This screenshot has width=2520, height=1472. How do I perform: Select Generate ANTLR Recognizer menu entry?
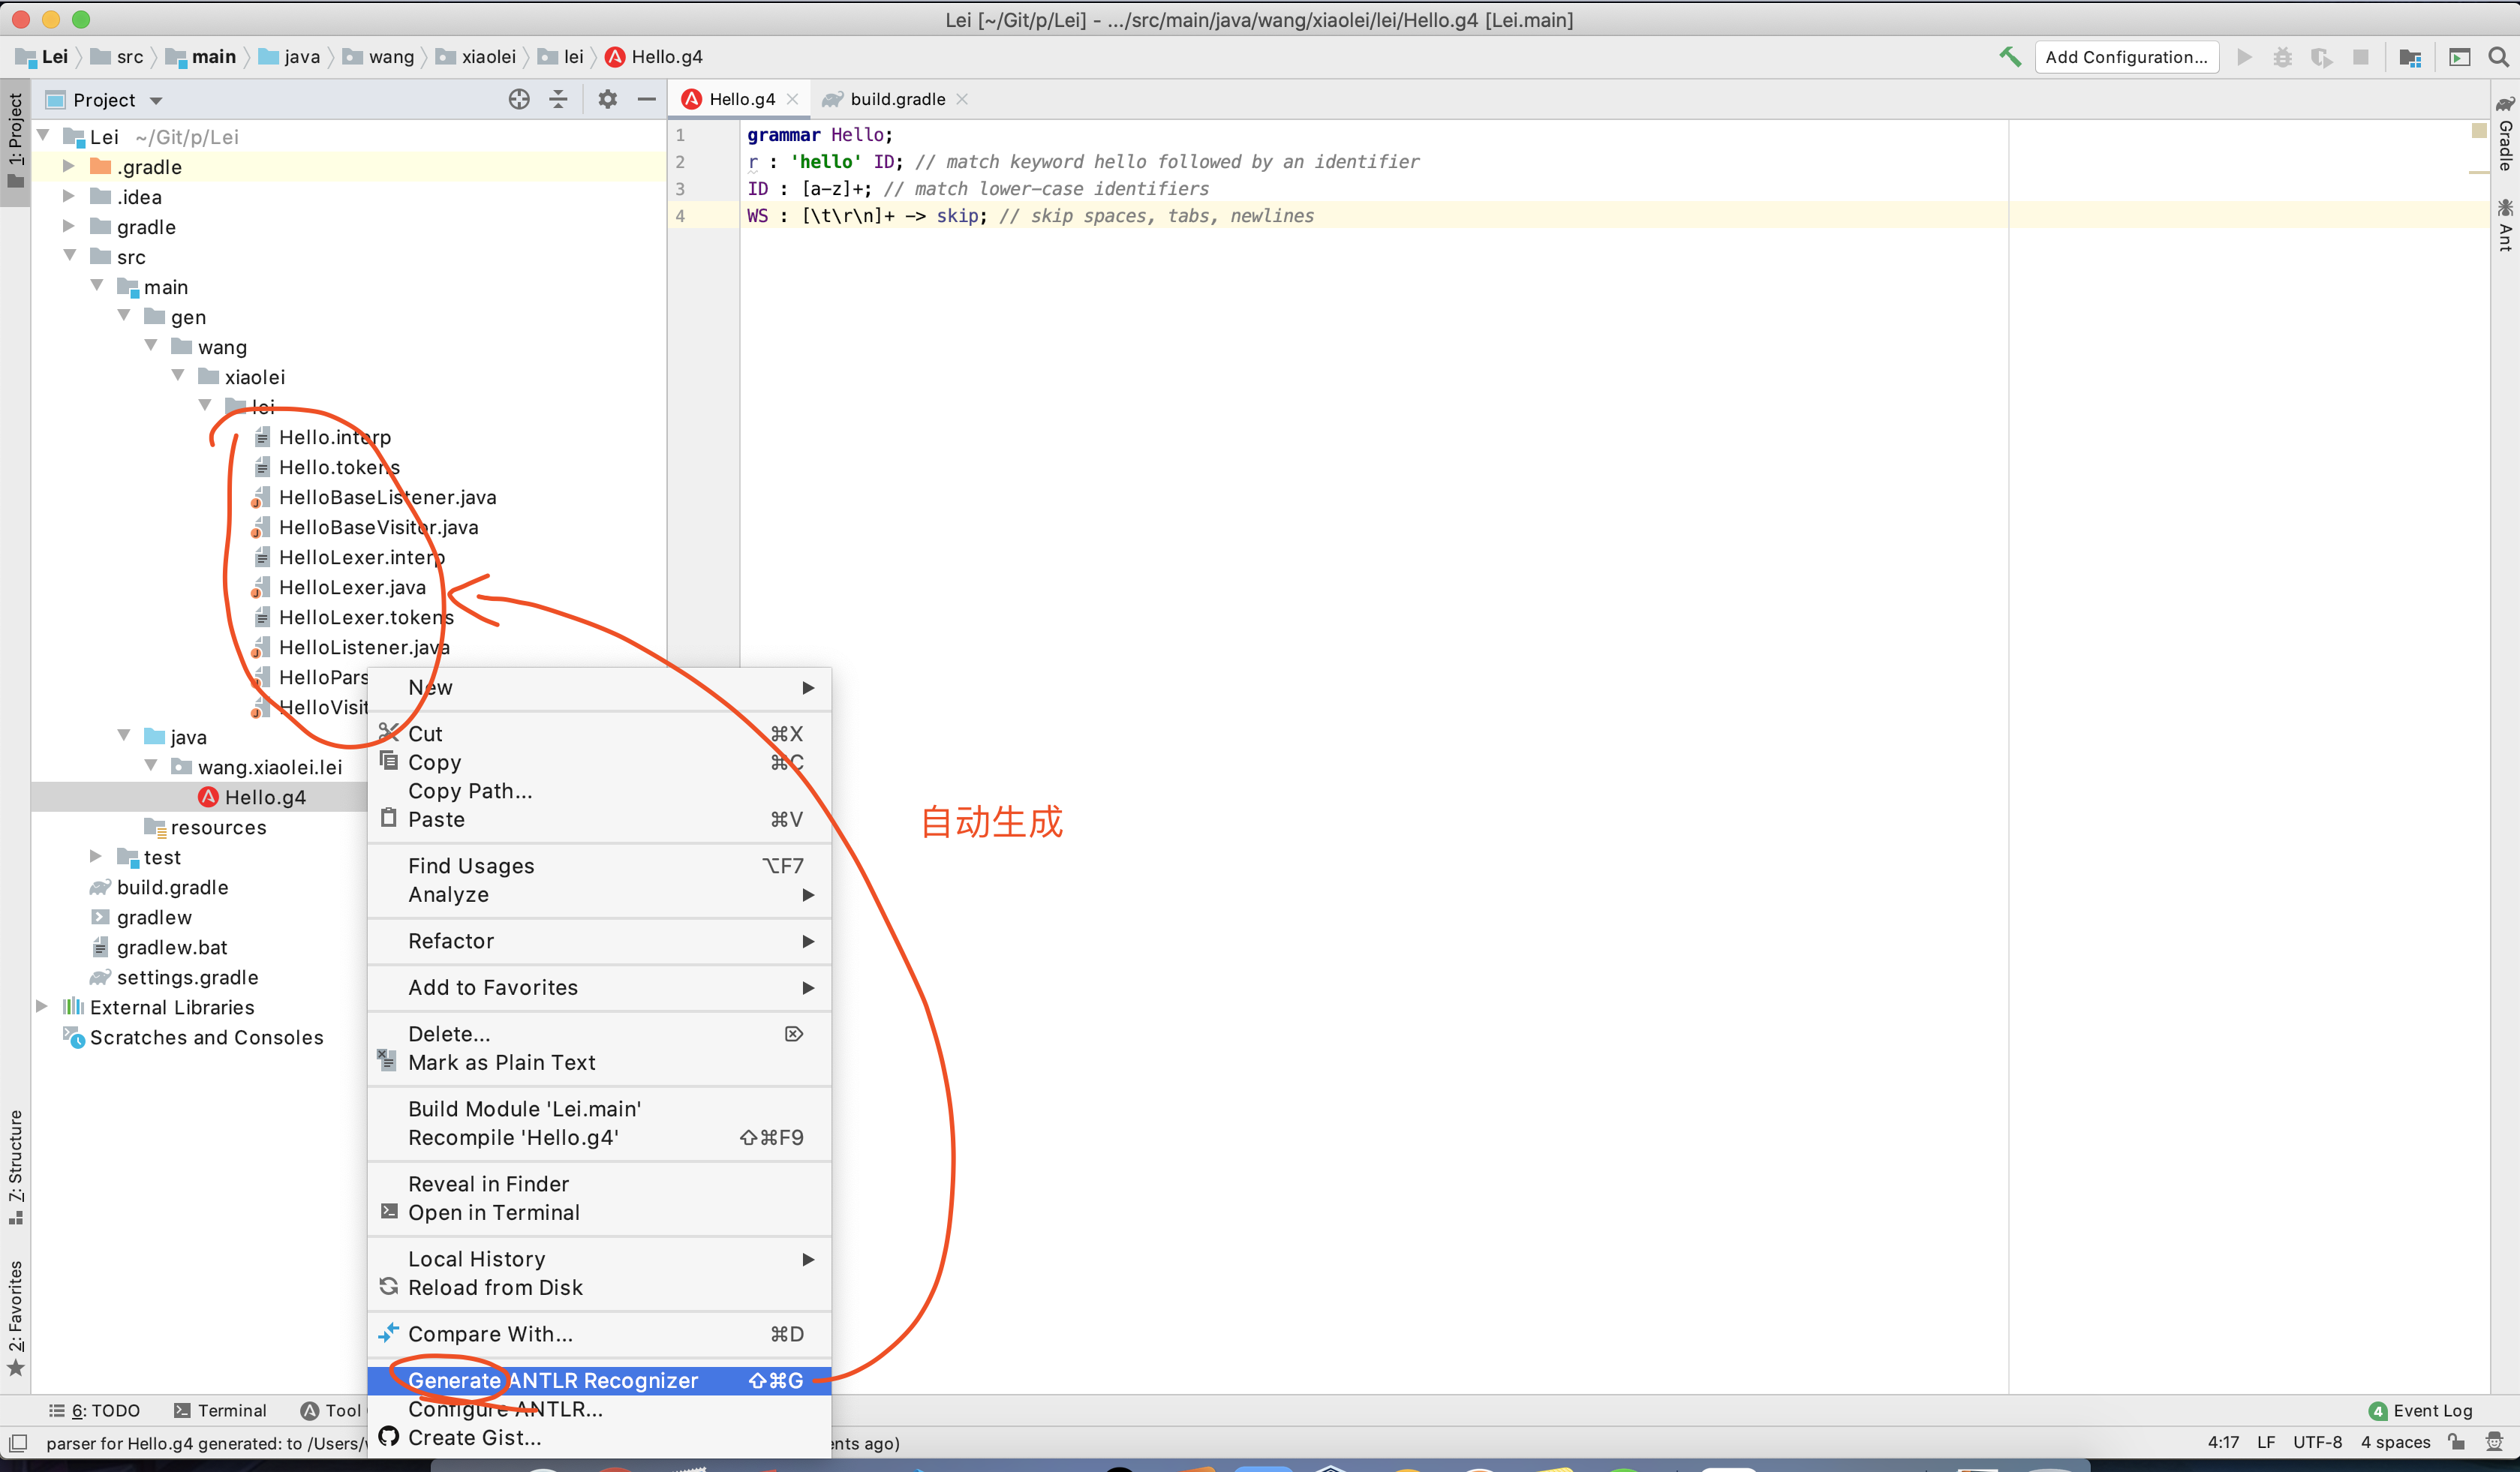click(x=553, y=1380)
